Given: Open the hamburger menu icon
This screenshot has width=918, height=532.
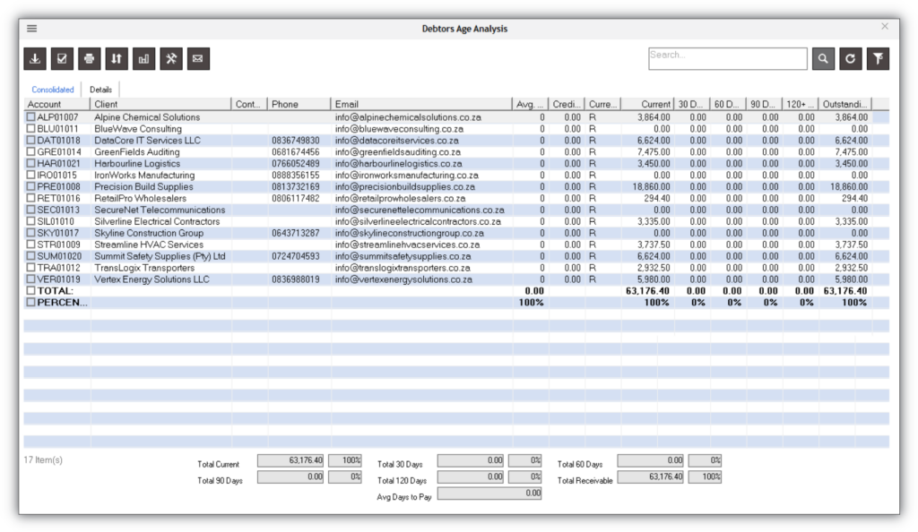Looking at the screenshot, I should 31,28.
